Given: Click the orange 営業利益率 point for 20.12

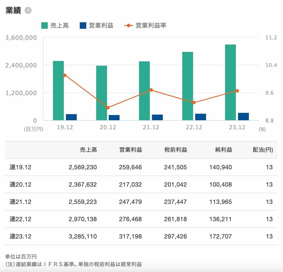Looking at the screenshot, I should tap(108, 108).
